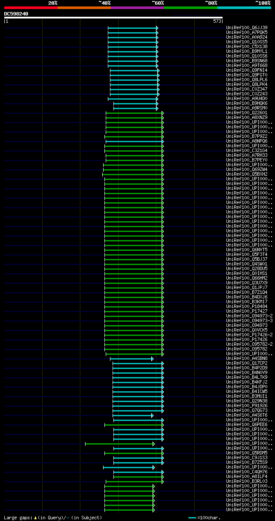This screenshot has width=275, height=521.
Task: Select the UniRef100_Q8LPL6 label
Action: tap(247, 79)
